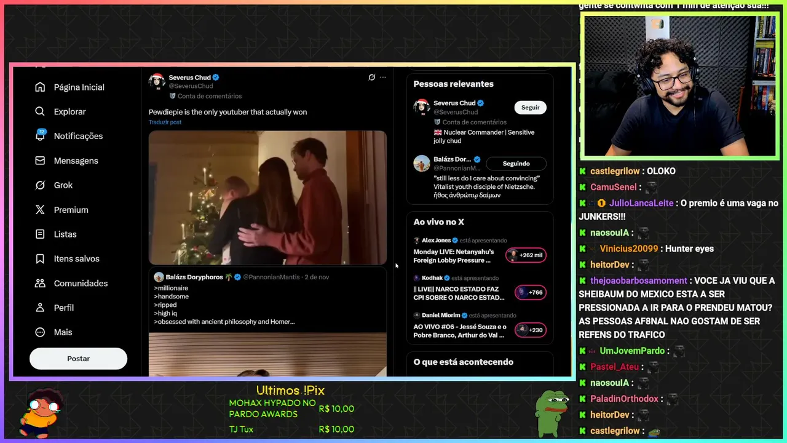Open Itens salvos bookmark icon

point(40,259)
